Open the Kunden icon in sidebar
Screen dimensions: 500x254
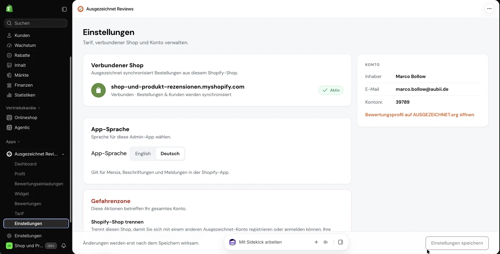[x=9, y=35]
